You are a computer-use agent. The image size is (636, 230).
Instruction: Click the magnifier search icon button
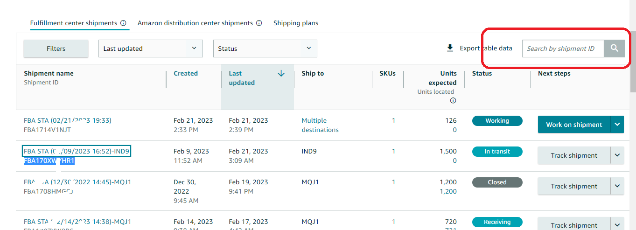pyautogui.click(x=615, y=48)
